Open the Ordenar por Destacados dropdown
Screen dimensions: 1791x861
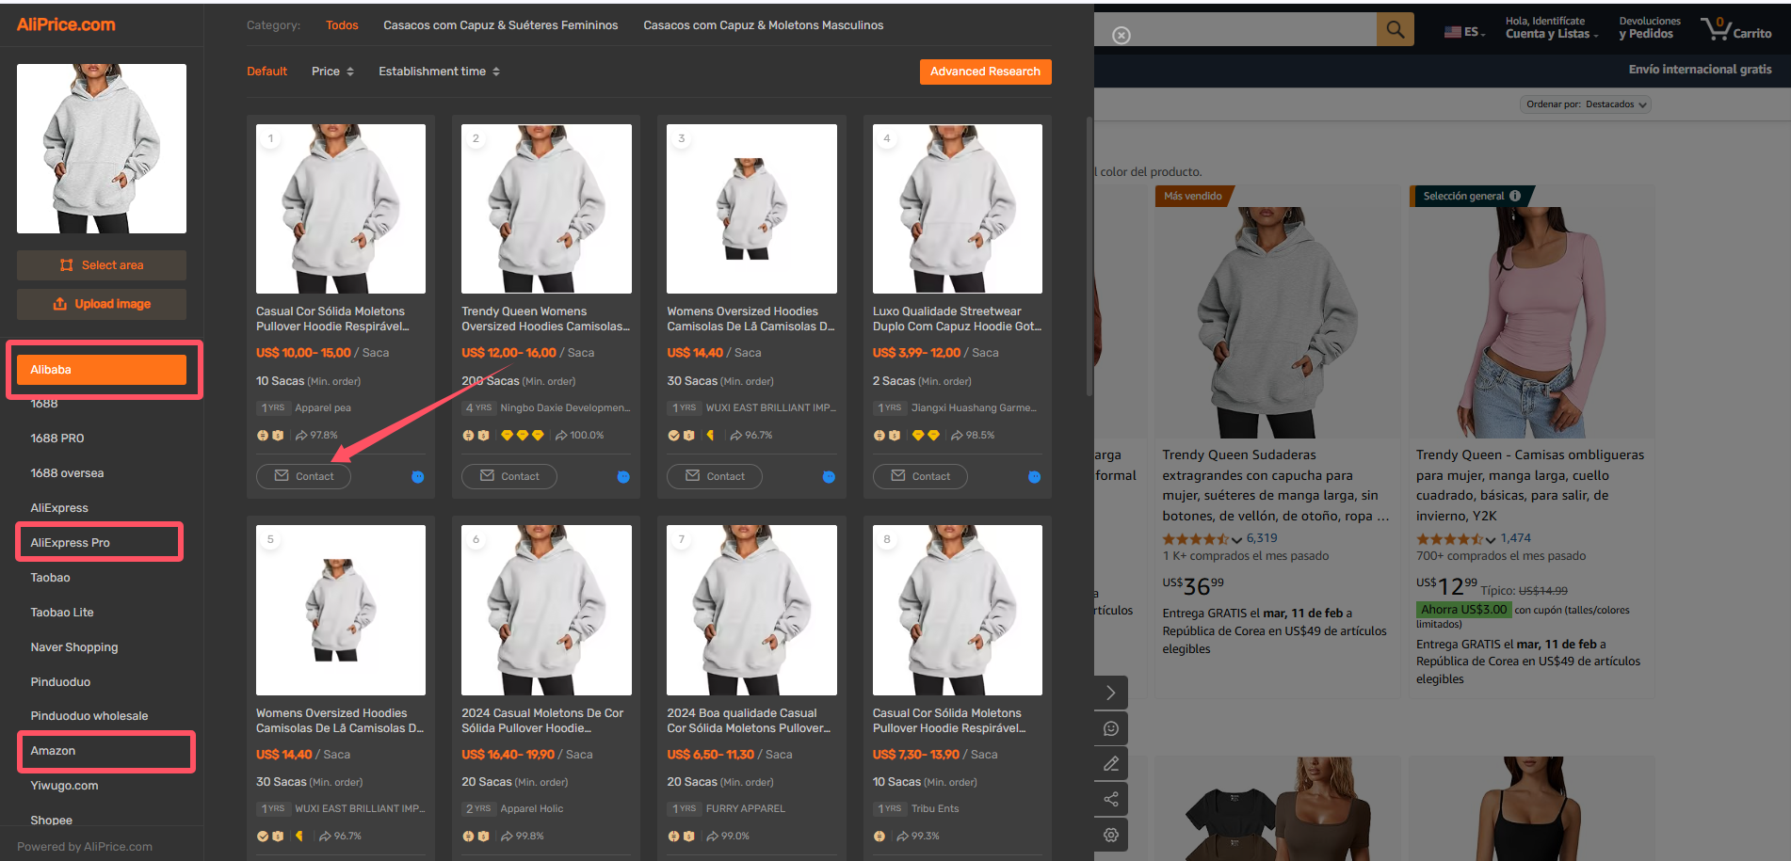pyautogui.click(x=1586, y=104)
